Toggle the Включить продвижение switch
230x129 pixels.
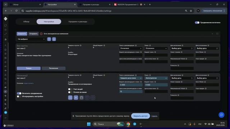[19, 93]
